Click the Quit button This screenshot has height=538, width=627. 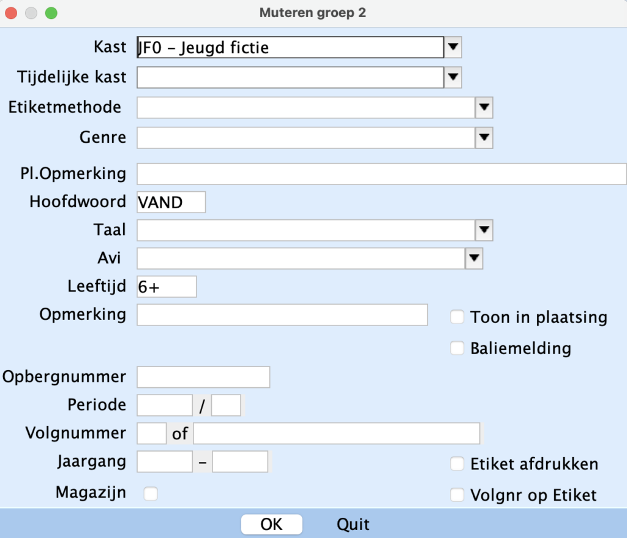(x=353, y=525)
